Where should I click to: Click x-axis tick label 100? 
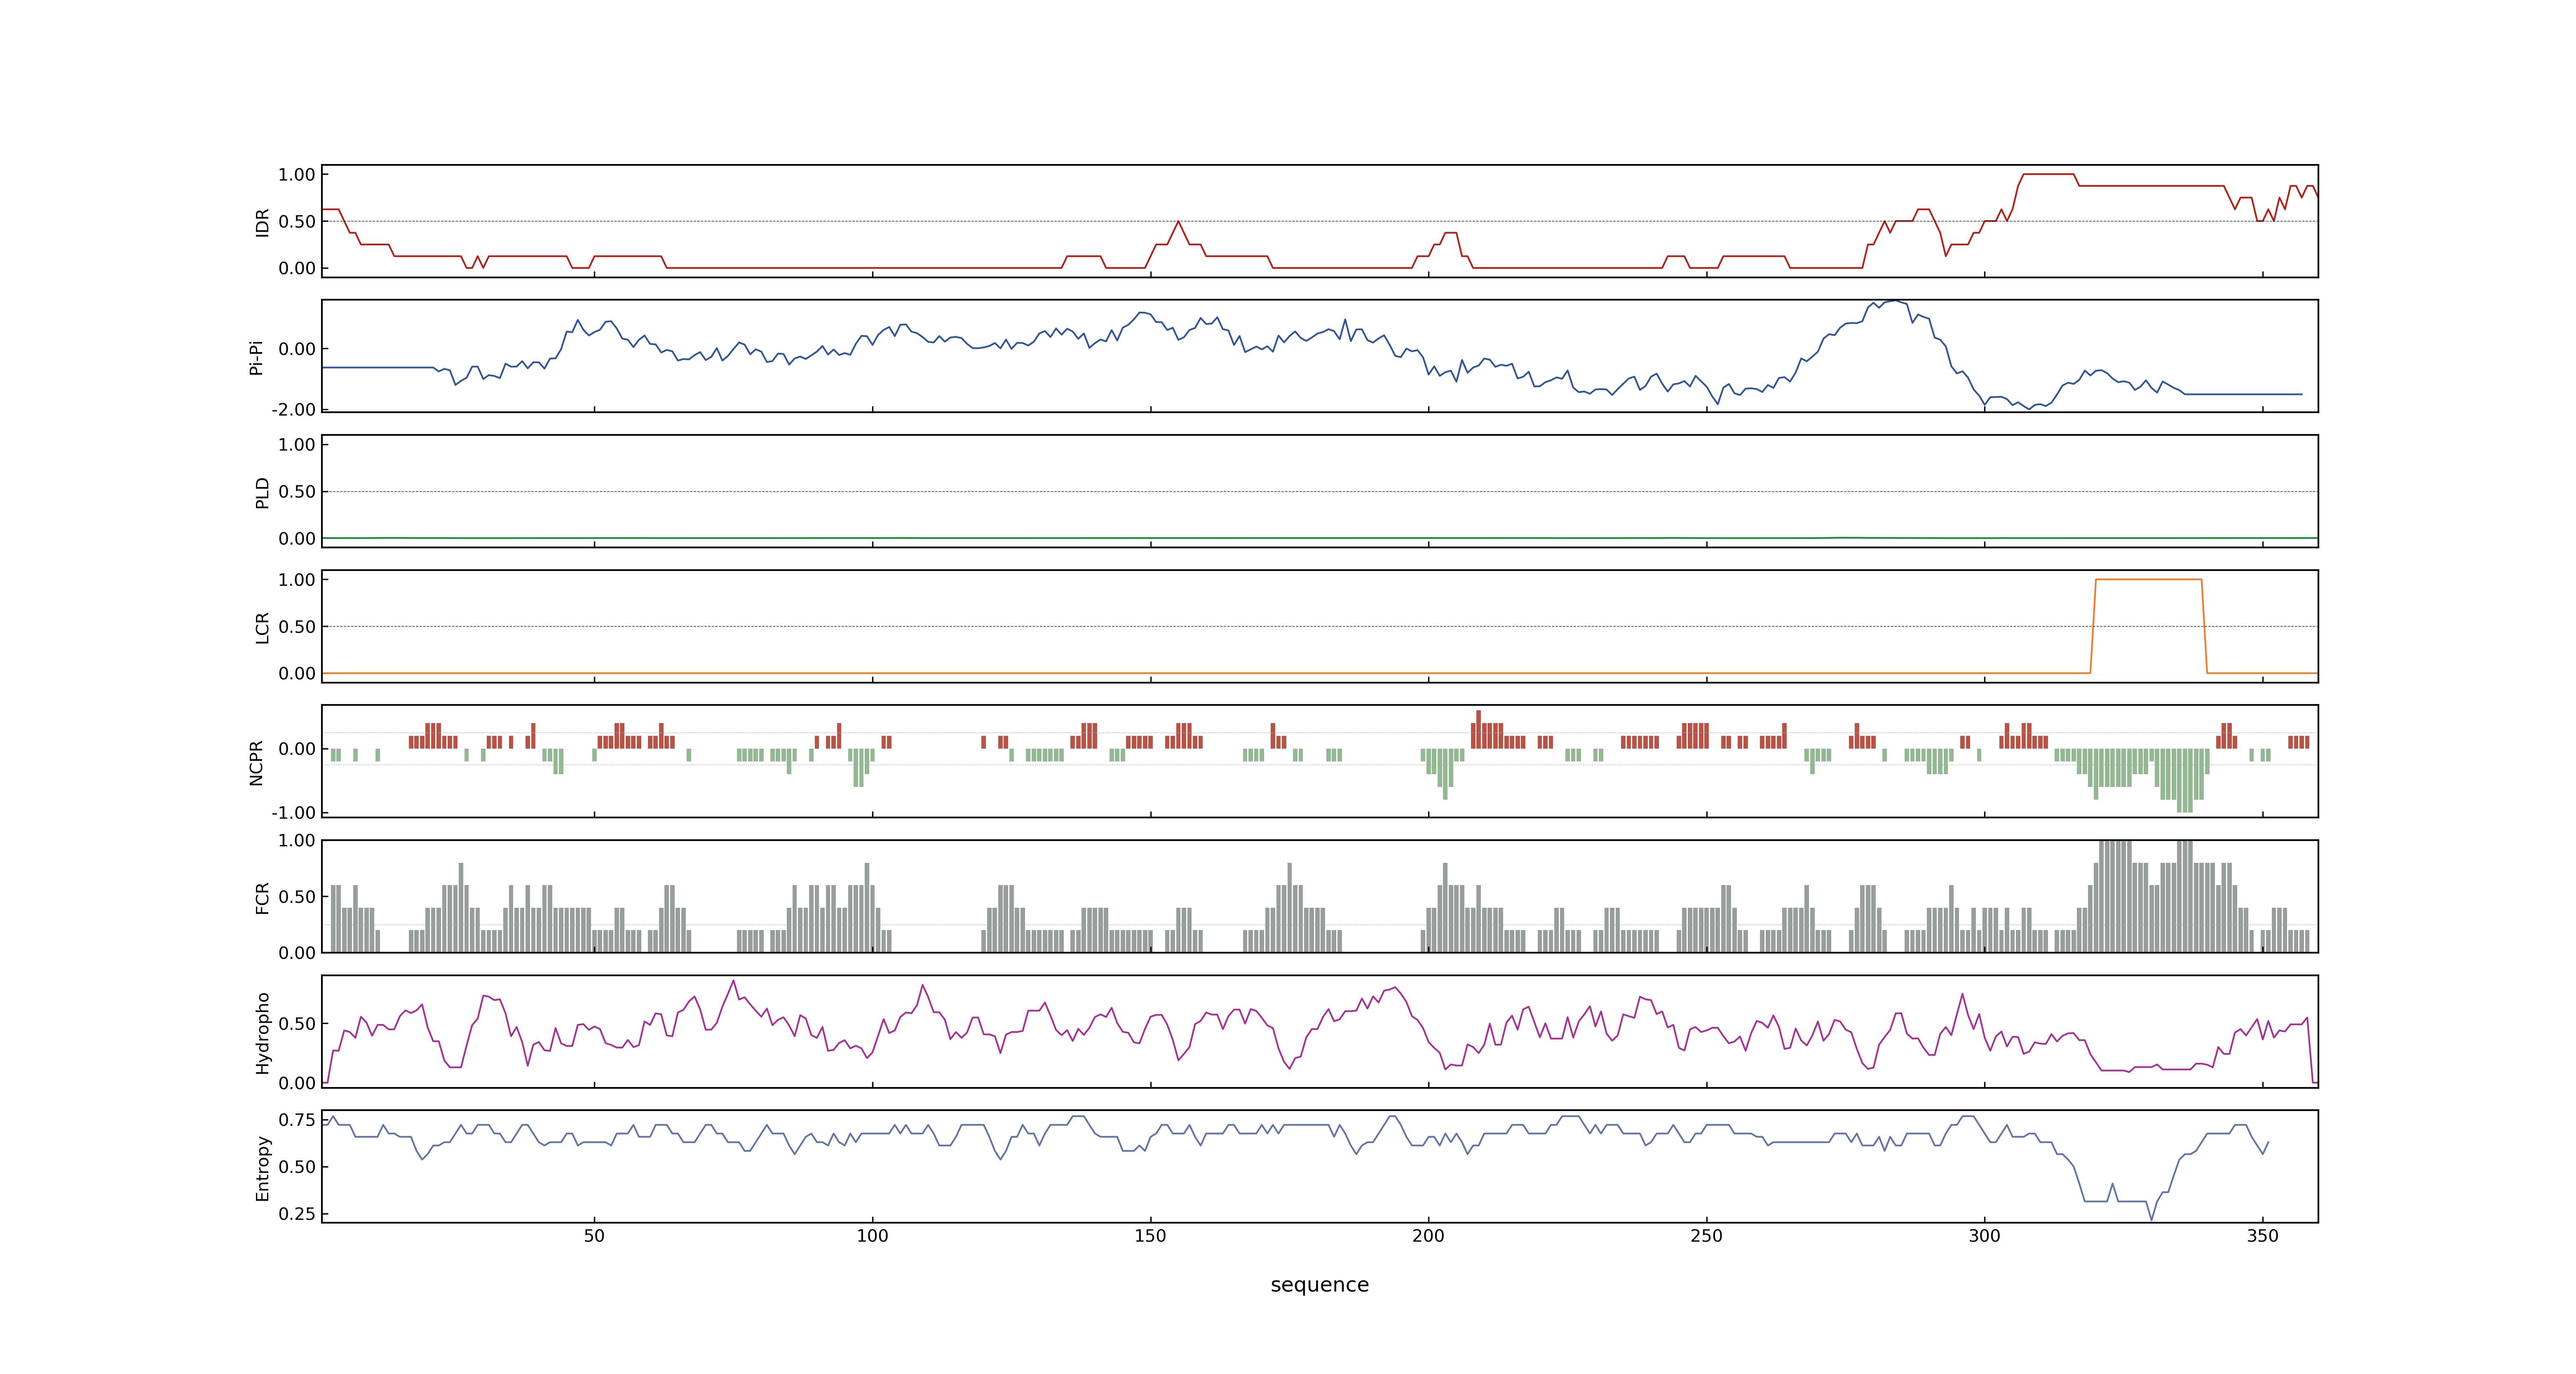point(872,1236)
